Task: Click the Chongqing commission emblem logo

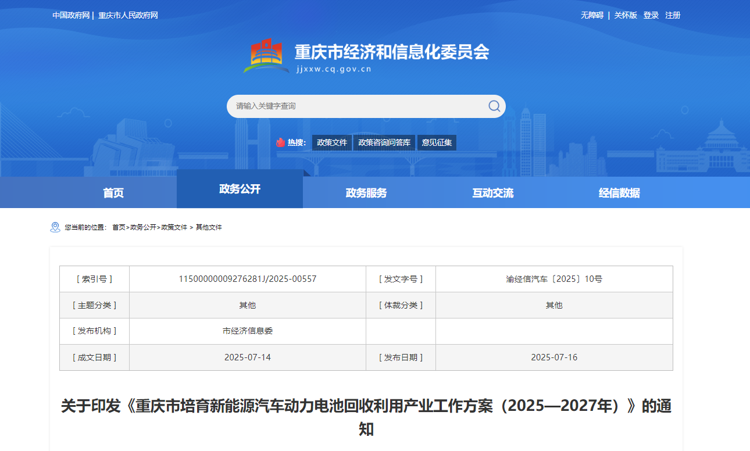Action: tap(266, 56)
